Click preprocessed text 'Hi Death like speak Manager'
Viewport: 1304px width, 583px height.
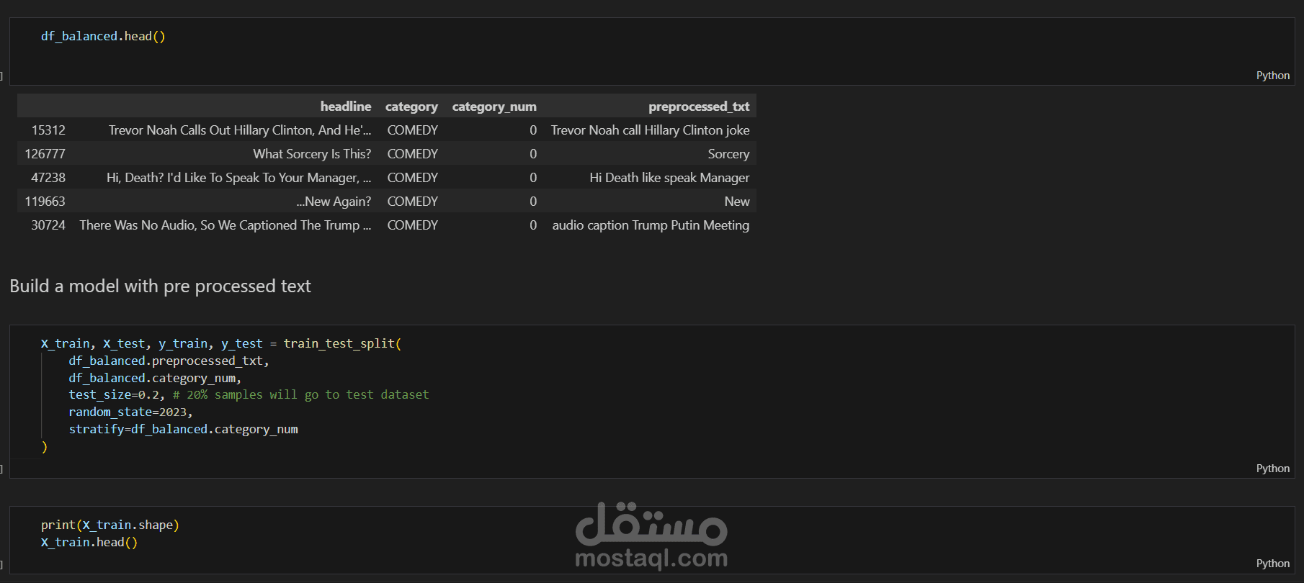pos(669,178)
